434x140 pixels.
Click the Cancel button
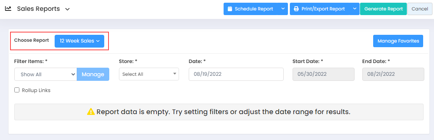(420, 9)
